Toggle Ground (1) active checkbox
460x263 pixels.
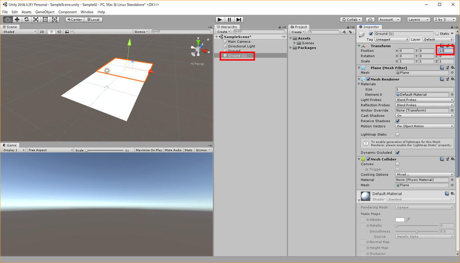pyautogui.click(x=371, y=34)
